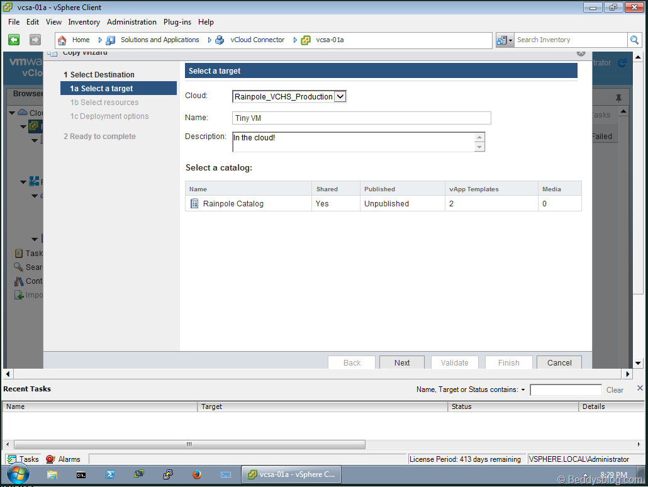This screenshot has width=648, height=487.
Task: Expand dropdown after vCloud Connector breadcrumb
Action: click(x=295, y=40)
